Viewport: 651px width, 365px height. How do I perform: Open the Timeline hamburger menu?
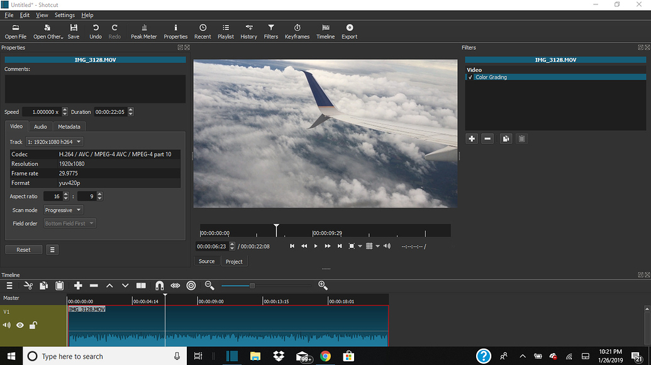(x=9, y=286)
